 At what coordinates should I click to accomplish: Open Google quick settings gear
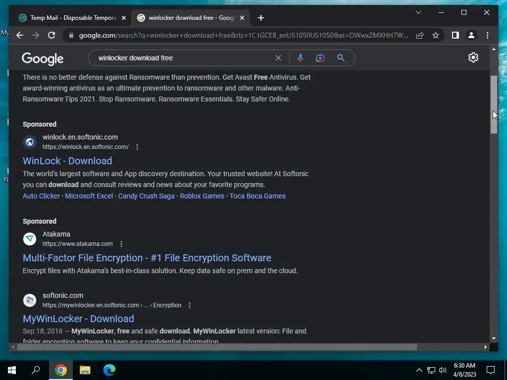click(x=473, y=57)
